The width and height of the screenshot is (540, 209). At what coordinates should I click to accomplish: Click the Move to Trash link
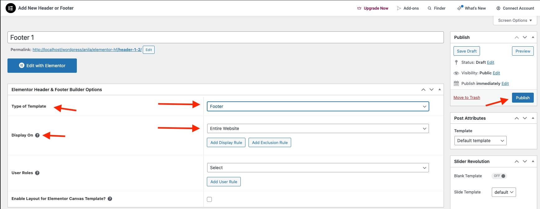click(467, 98)
